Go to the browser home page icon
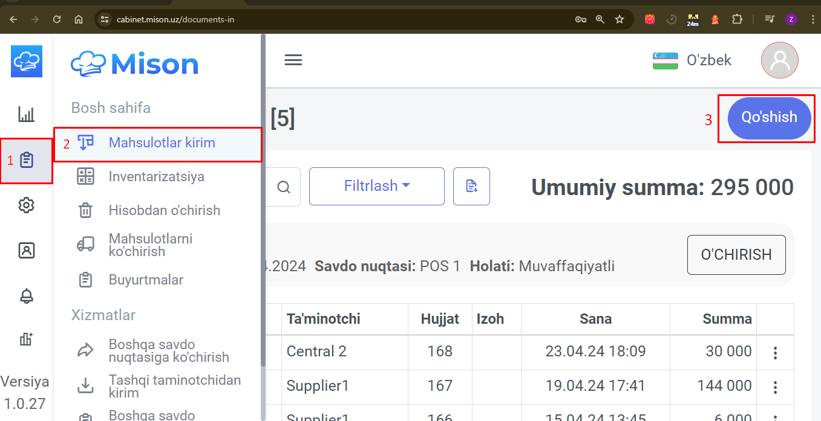 (79, 19)
